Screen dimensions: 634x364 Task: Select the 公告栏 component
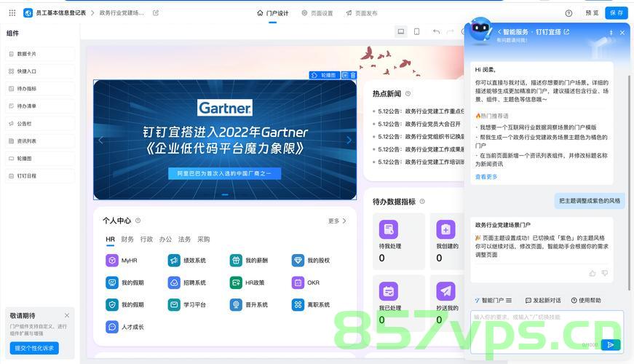click(x=39, y=124)
